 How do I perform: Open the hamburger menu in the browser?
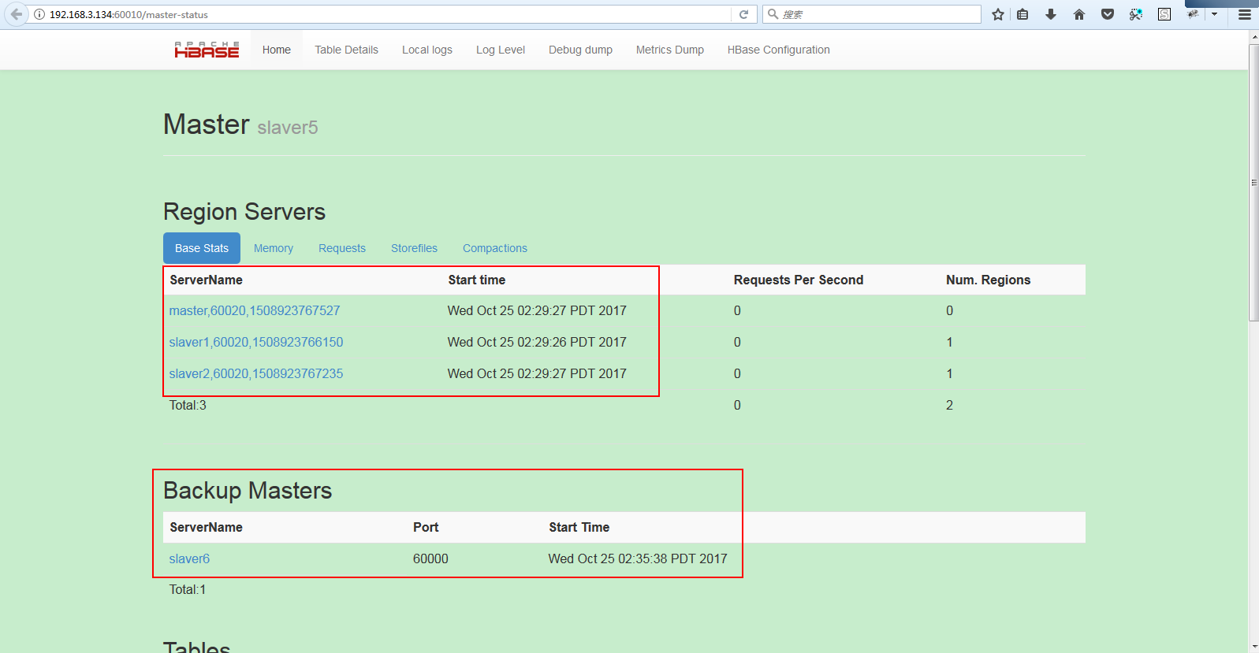(1245, 14)
